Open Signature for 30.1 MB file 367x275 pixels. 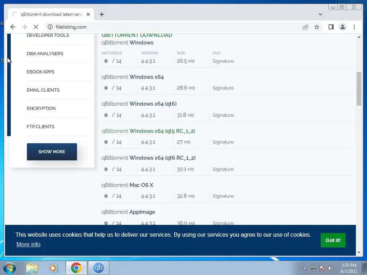[x=223, y=169]
